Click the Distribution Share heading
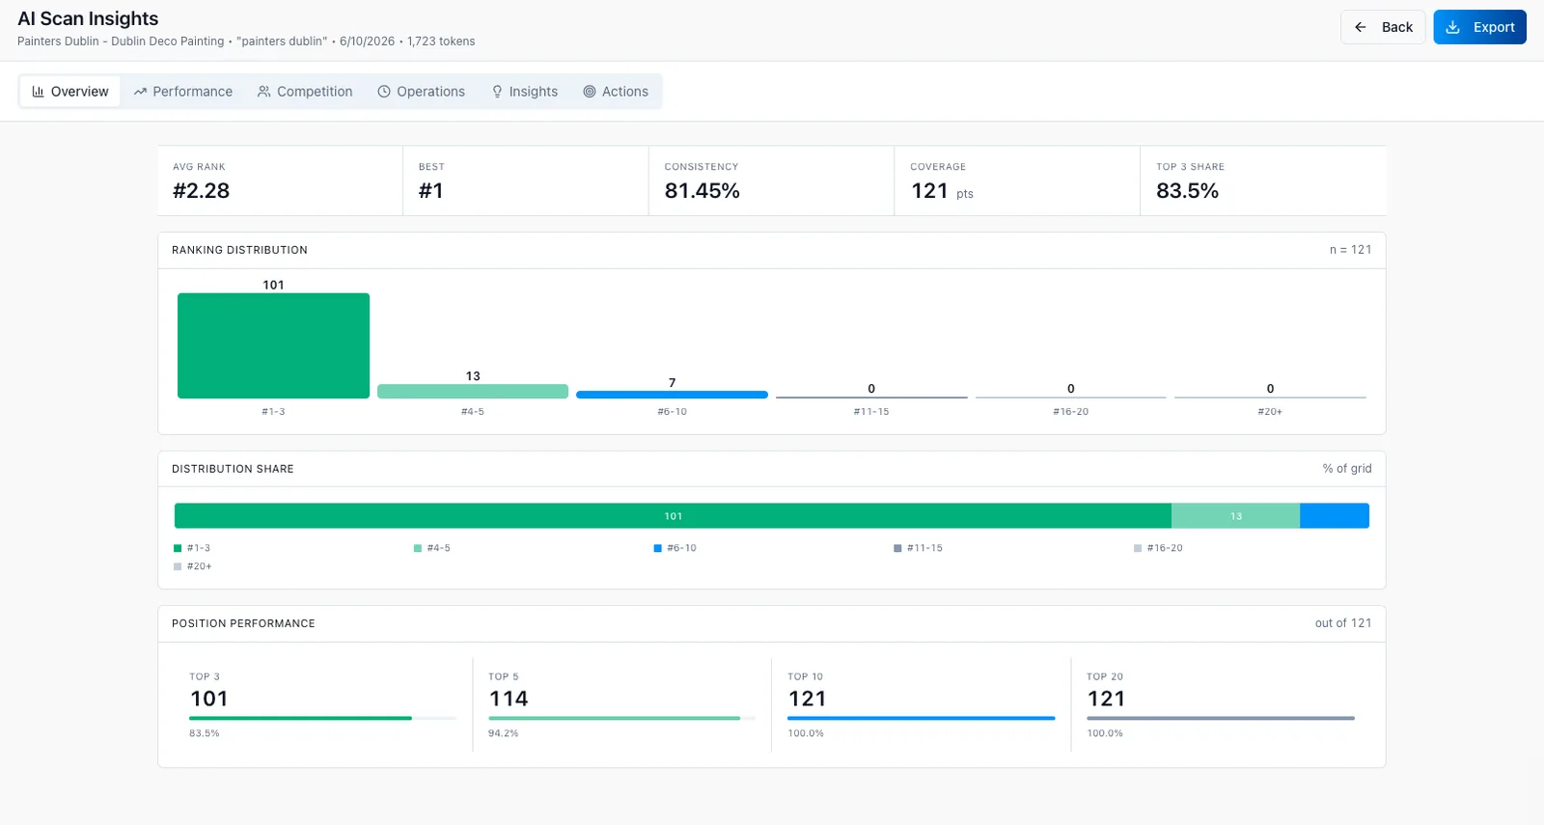Image resolution: width=1544 pixels, height=825 pixels. [233, 469]
